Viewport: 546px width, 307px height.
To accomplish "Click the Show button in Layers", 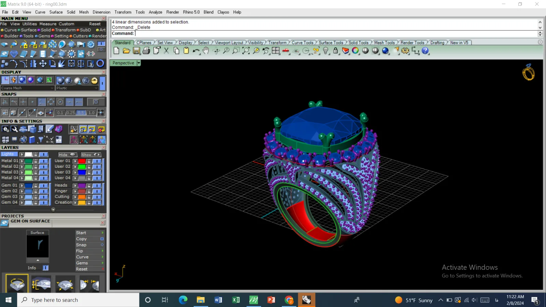I will pyautogui.click(x=90, y=155).
